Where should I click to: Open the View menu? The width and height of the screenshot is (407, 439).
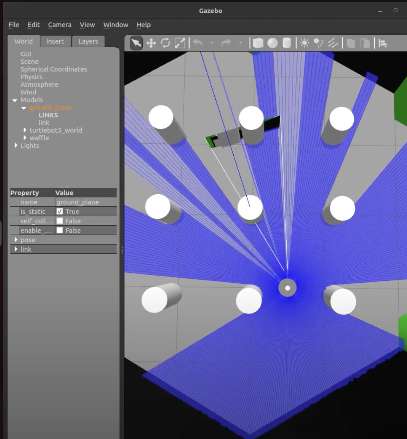(87, 25)
